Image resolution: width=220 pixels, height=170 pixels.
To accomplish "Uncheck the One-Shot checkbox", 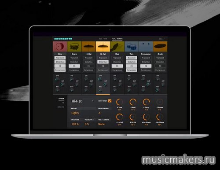I will coord(110,101).
